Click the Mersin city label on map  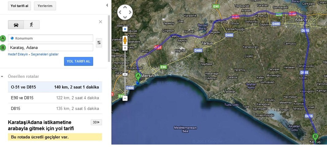(x=147, y=76)
